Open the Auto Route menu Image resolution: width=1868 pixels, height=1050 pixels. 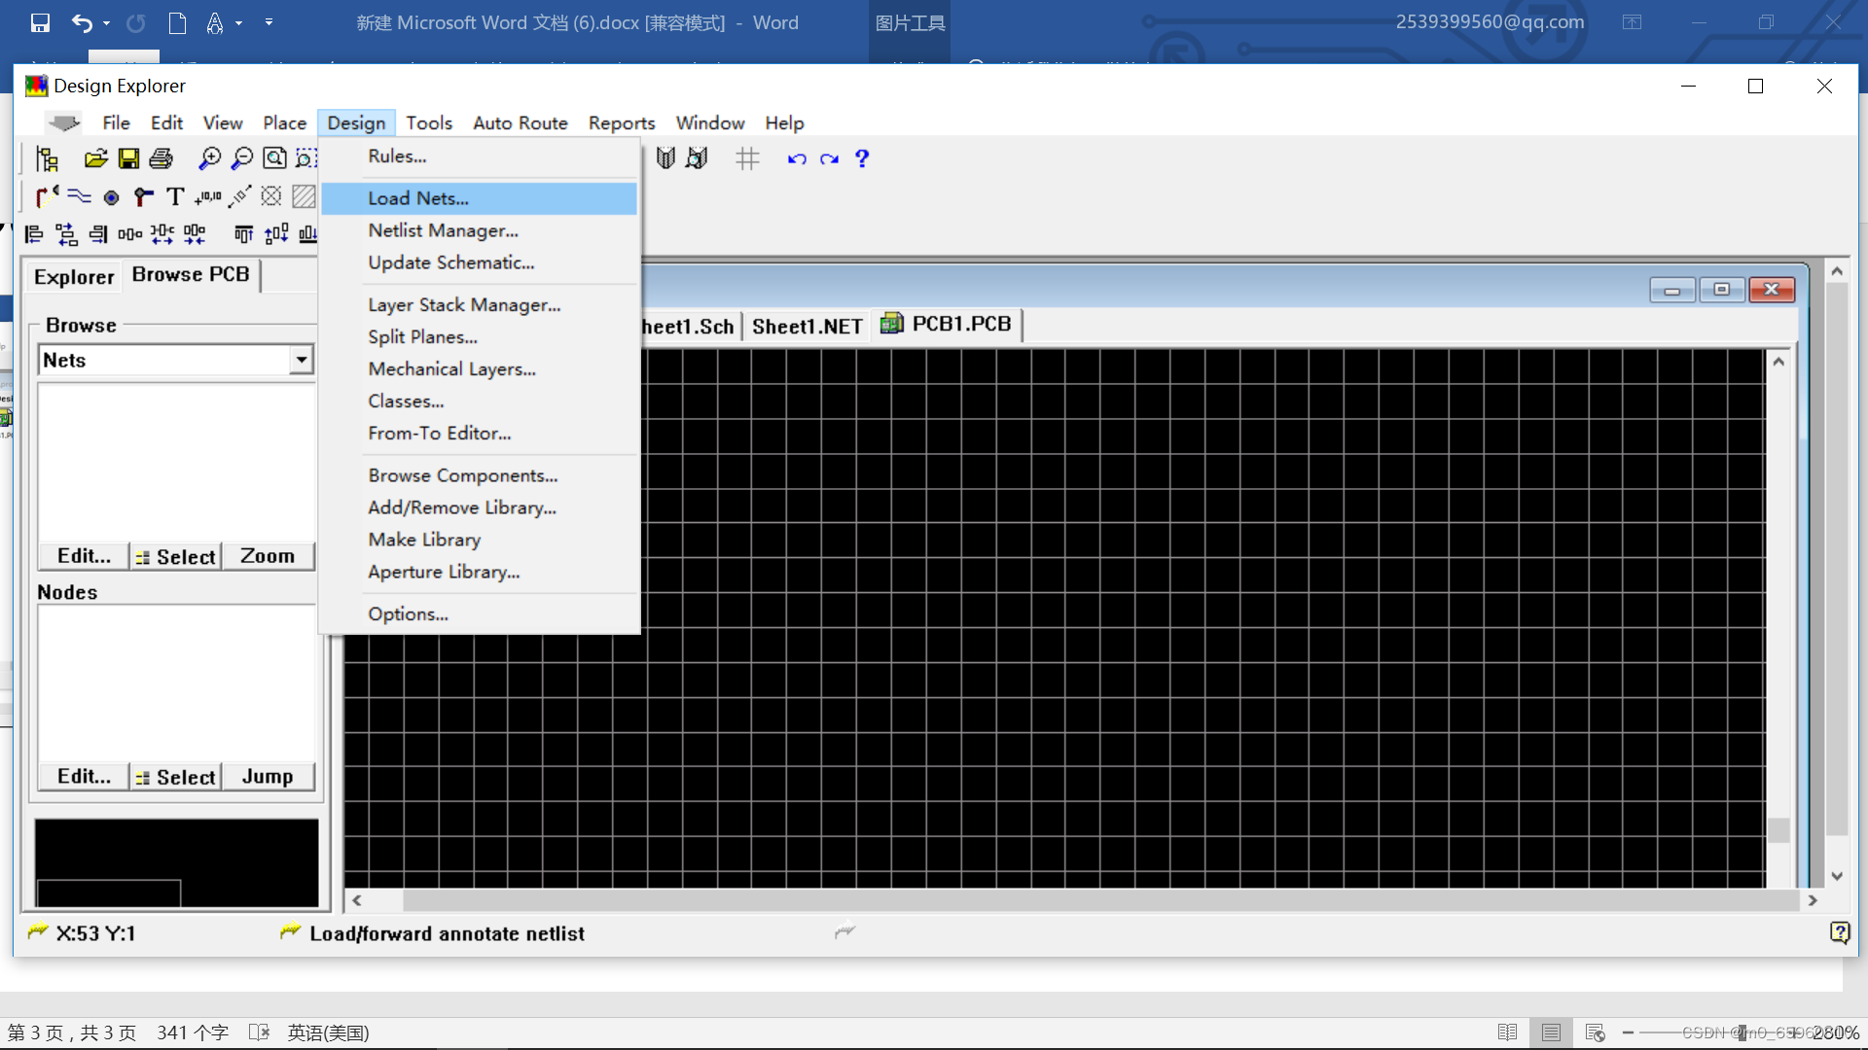click(521, 122)
